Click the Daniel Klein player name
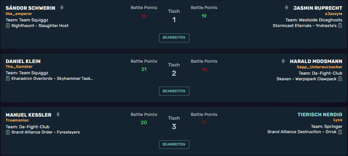The image size is (348, 156). point(23,61)
